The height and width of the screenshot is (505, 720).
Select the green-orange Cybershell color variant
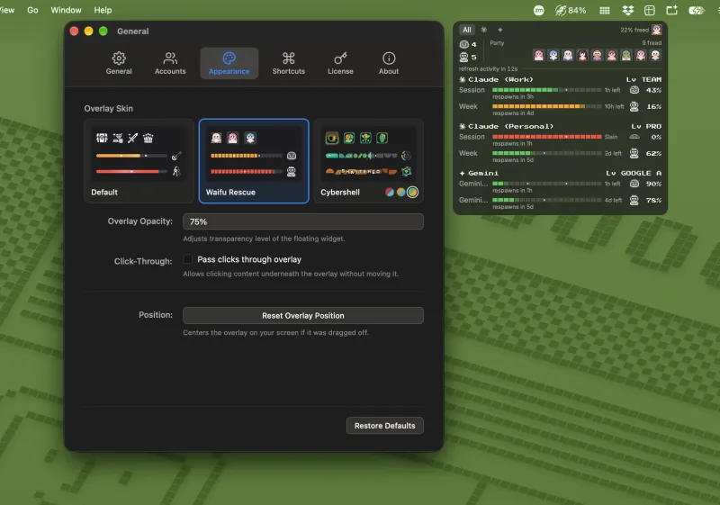(412, 192)
